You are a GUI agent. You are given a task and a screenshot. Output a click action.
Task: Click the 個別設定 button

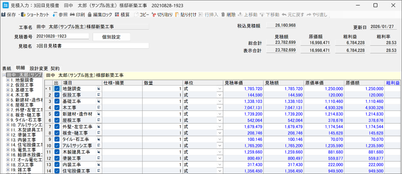pos(111,37)
